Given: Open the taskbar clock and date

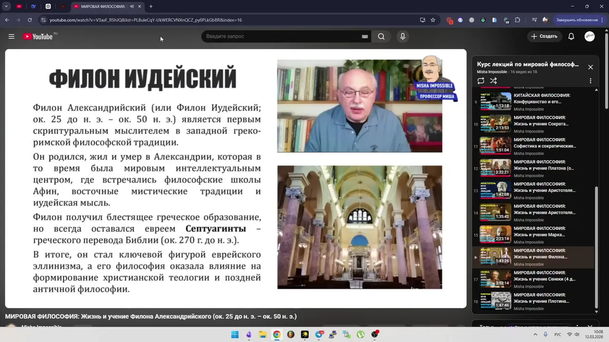Looking at the screenshot, I should click(x=595, y=334).
